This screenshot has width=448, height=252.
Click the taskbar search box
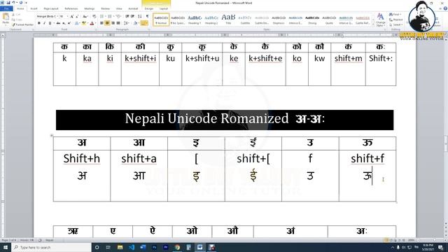pyautogui.click(x=51, y=247)
